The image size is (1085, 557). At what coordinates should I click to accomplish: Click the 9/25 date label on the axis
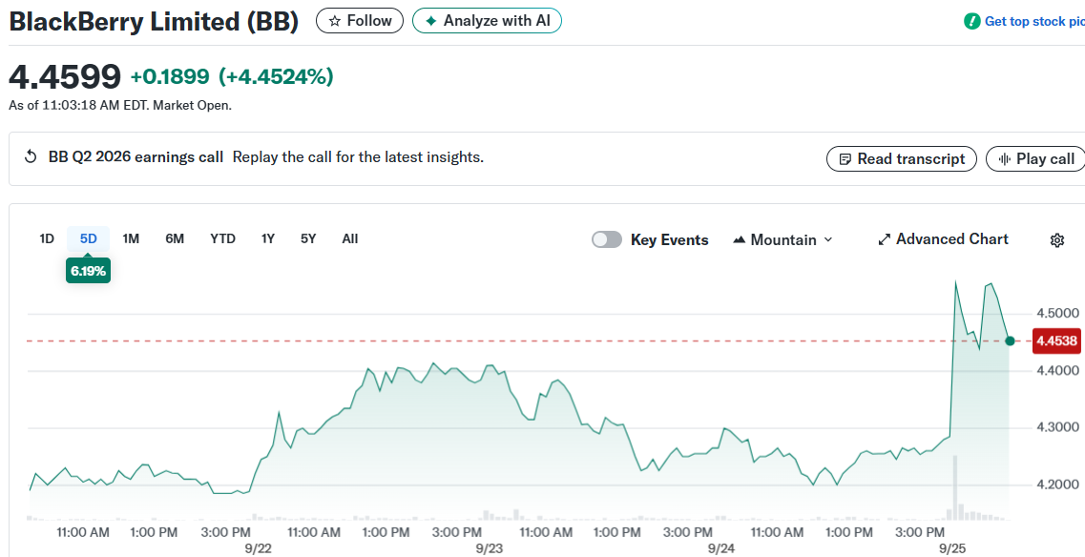click(953, 548)
